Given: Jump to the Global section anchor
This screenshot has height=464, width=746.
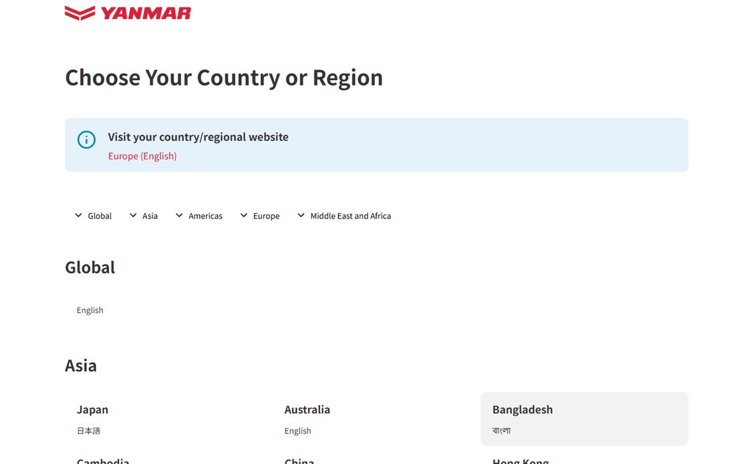Looking at the screenshot, I should point(94,215).
